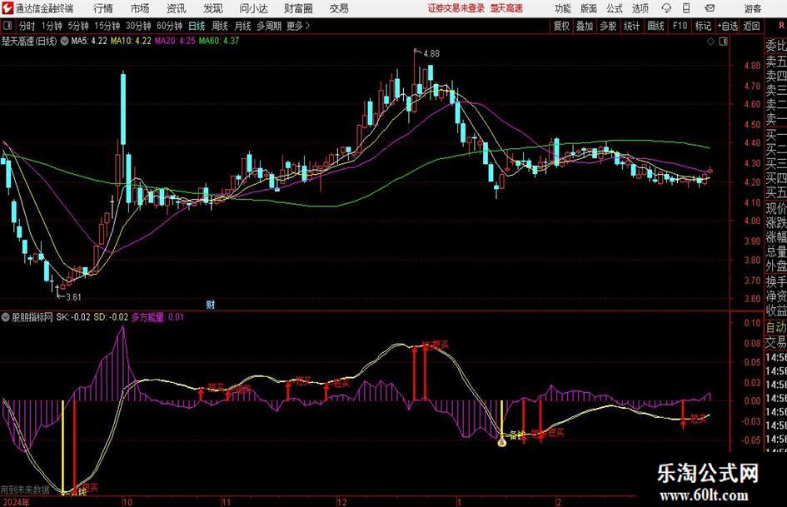
Task: Switch to the 5分钟 period
Action: click(x=77, y=26)
